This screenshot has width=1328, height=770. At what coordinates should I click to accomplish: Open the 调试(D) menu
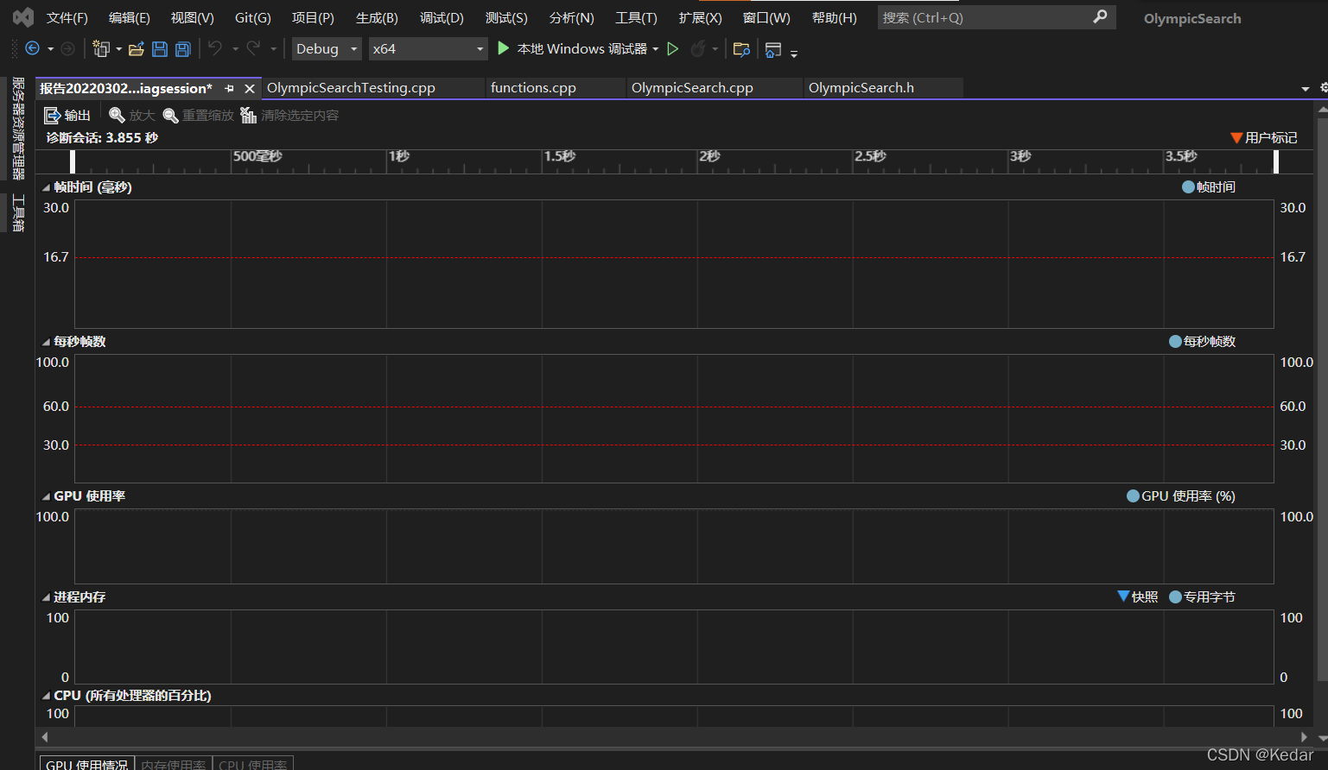[x=442, y=17]
